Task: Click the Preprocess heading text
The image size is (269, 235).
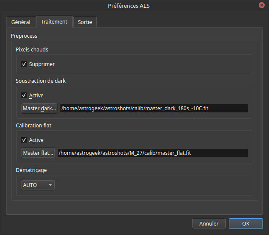Action: coord(24,36)
